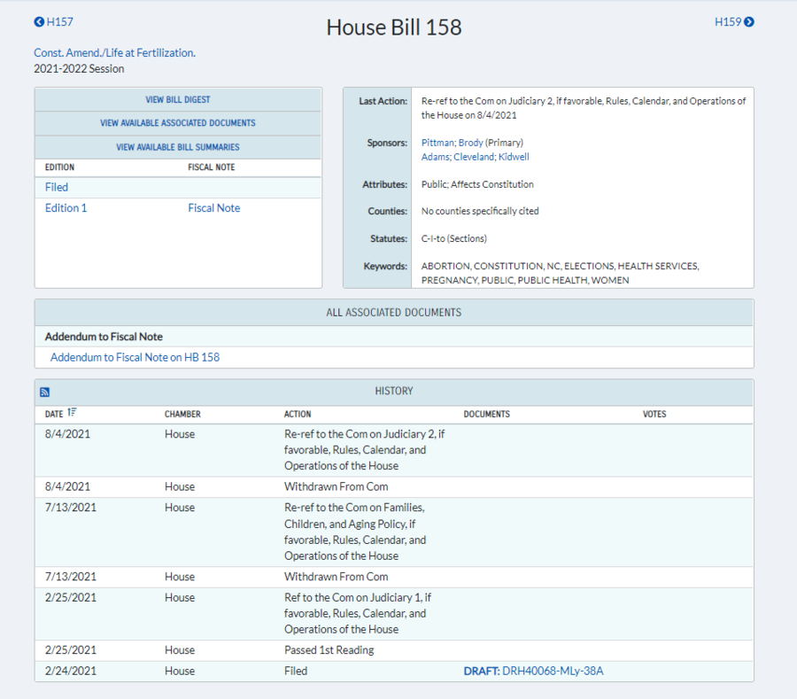Go to next bill H159
Image resolution: width=797 pixels, height=699 pixels.
click(734, 22)
